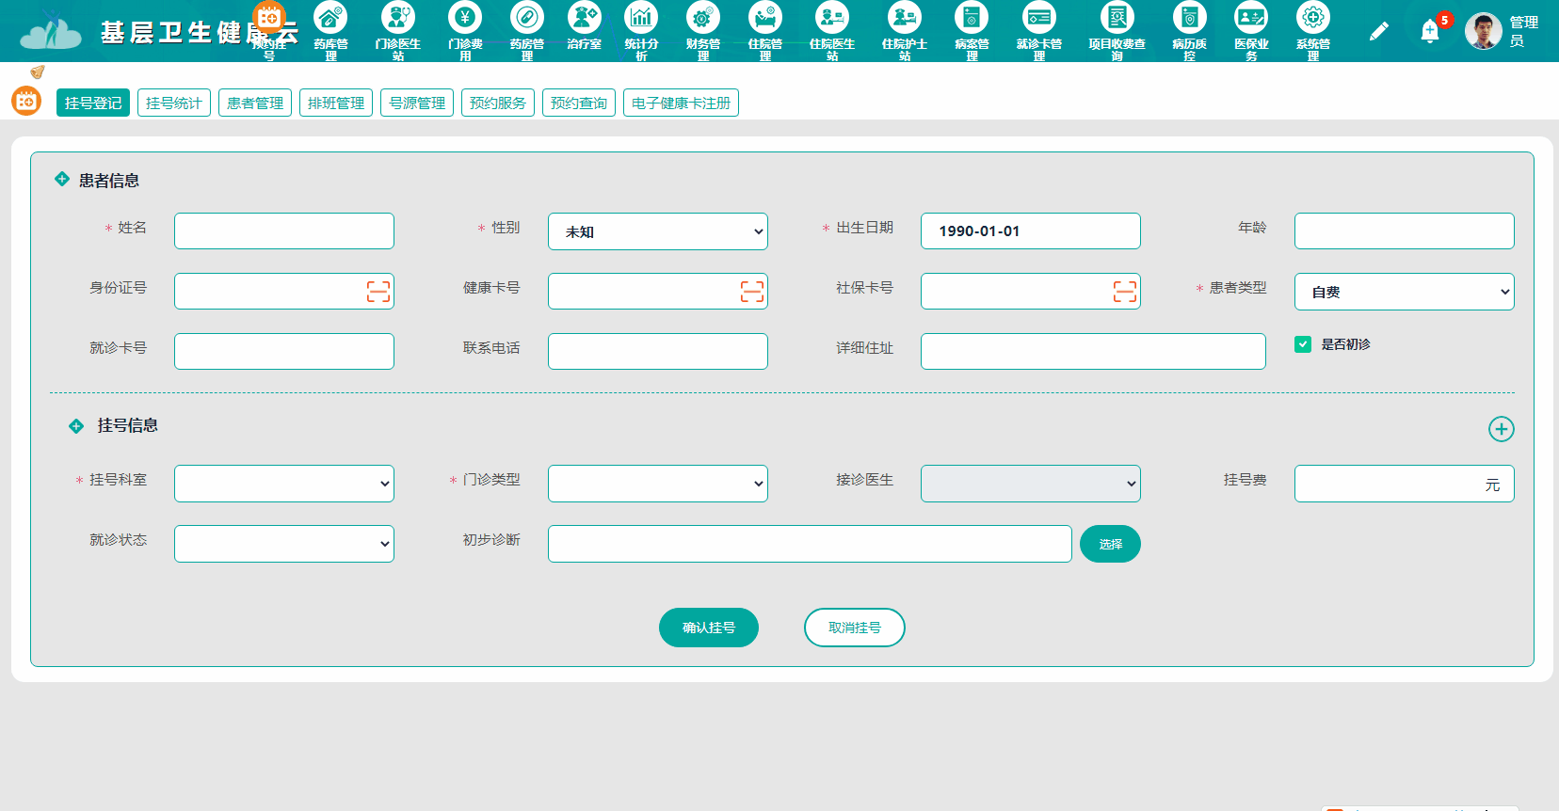The image size is (1559, 811).
Task: Click the pencil edit icon in header
Action: (x=1378, y=32)
